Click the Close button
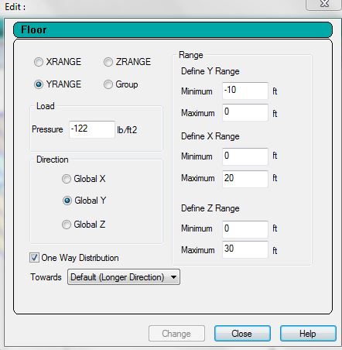342x350 pixels. (x=242, y=334)
